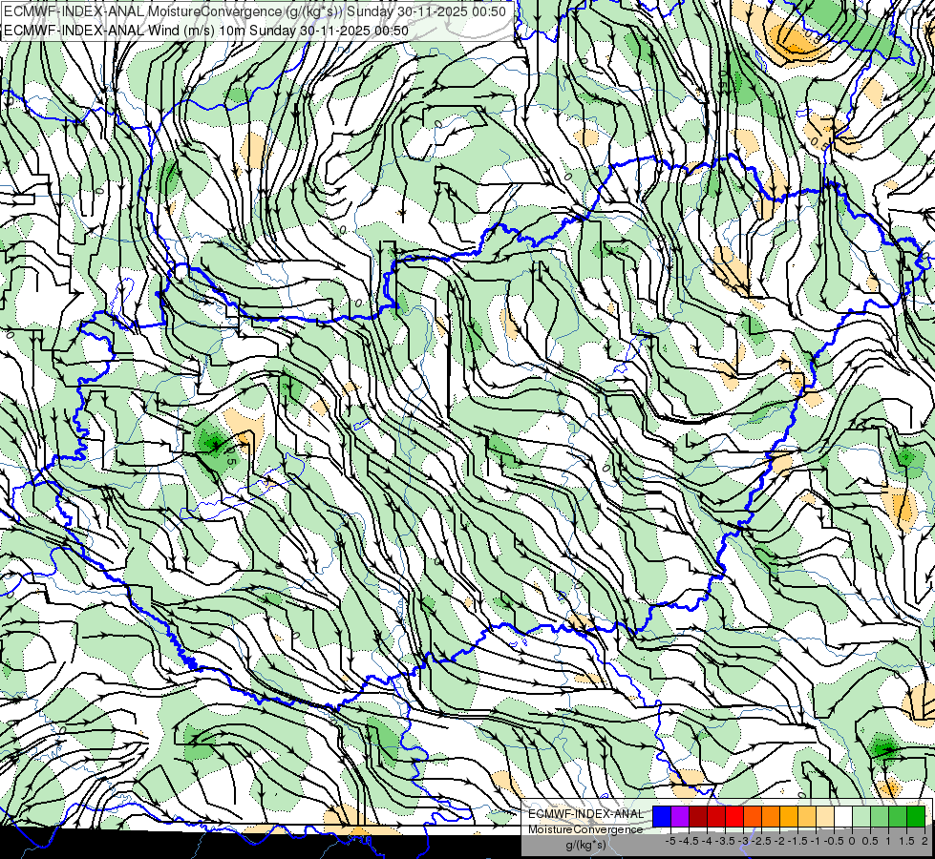Click the MoistureConvergence title line at top
The height and width of the screenshot is (859, 935).
click(x=255, y=11)
